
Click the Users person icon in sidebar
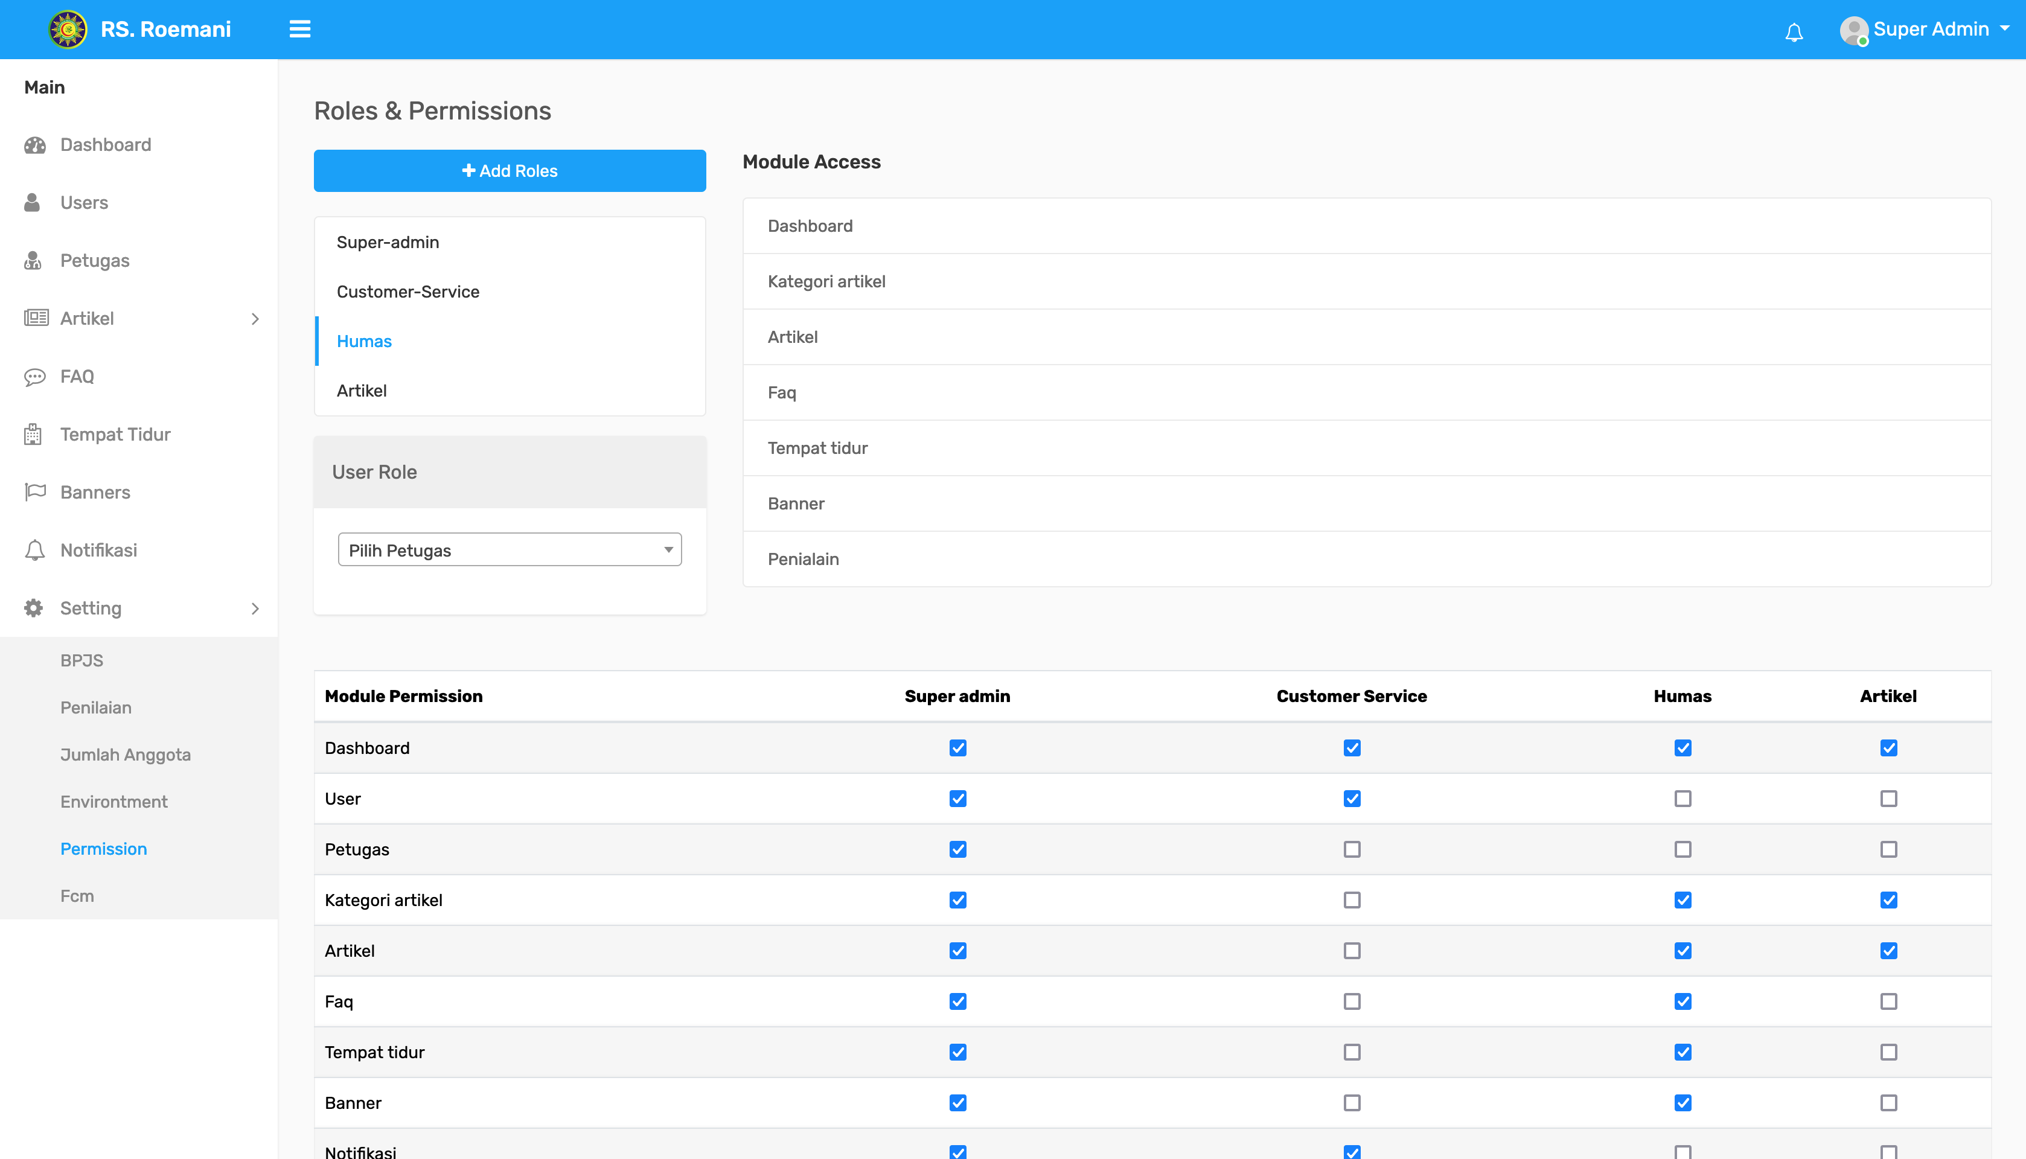32,202
